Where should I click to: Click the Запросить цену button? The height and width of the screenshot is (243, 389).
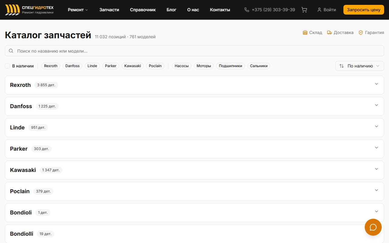pyautogui.click(x=363, y=10)
